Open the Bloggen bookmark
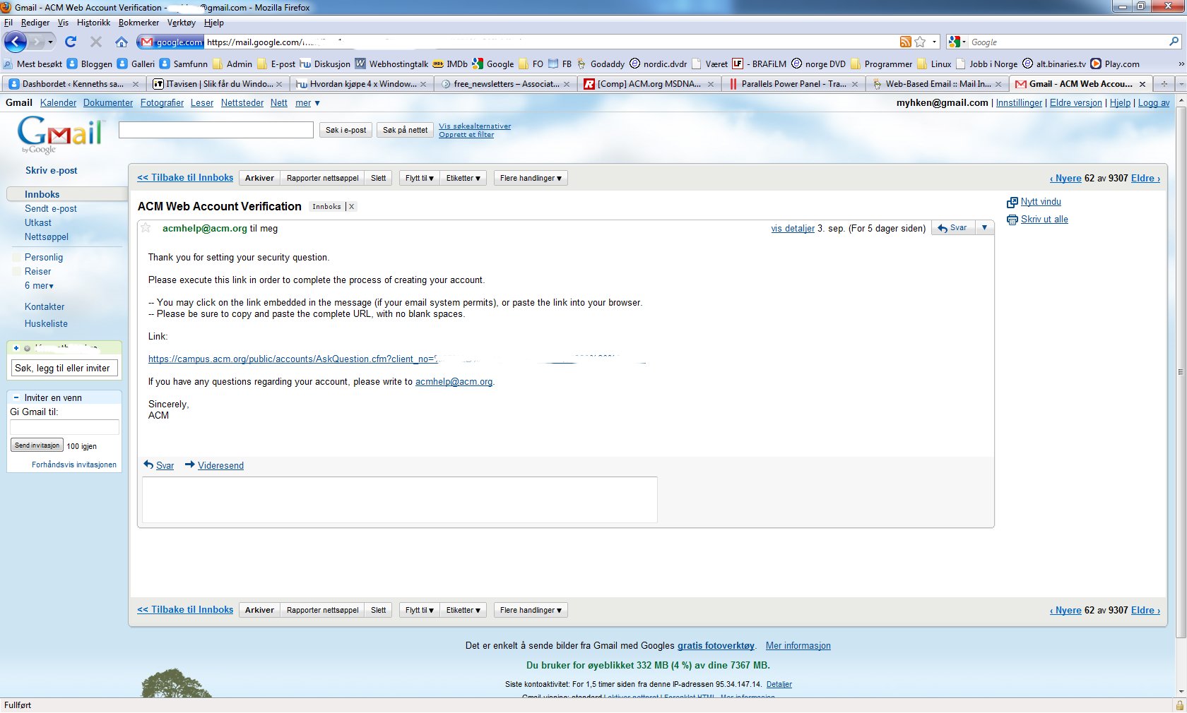This screenshot has height=713, width=1187. tap(90, 64)
